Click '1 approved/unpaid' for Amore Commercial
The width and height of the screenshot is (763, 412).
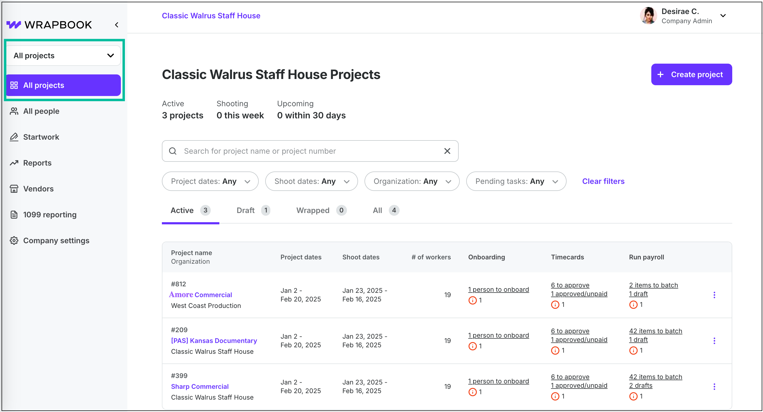[579, 294]
